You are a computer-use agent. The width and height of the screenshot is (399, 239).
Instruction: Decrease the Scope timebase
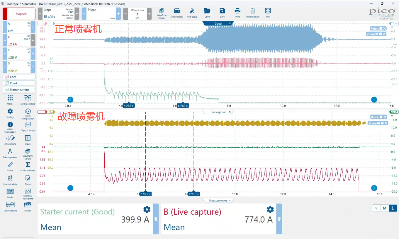point(40,14)
